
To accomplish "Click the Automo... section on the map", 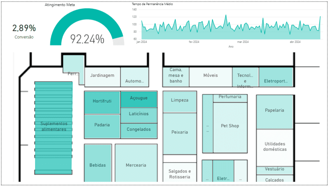I will (135, 77).
